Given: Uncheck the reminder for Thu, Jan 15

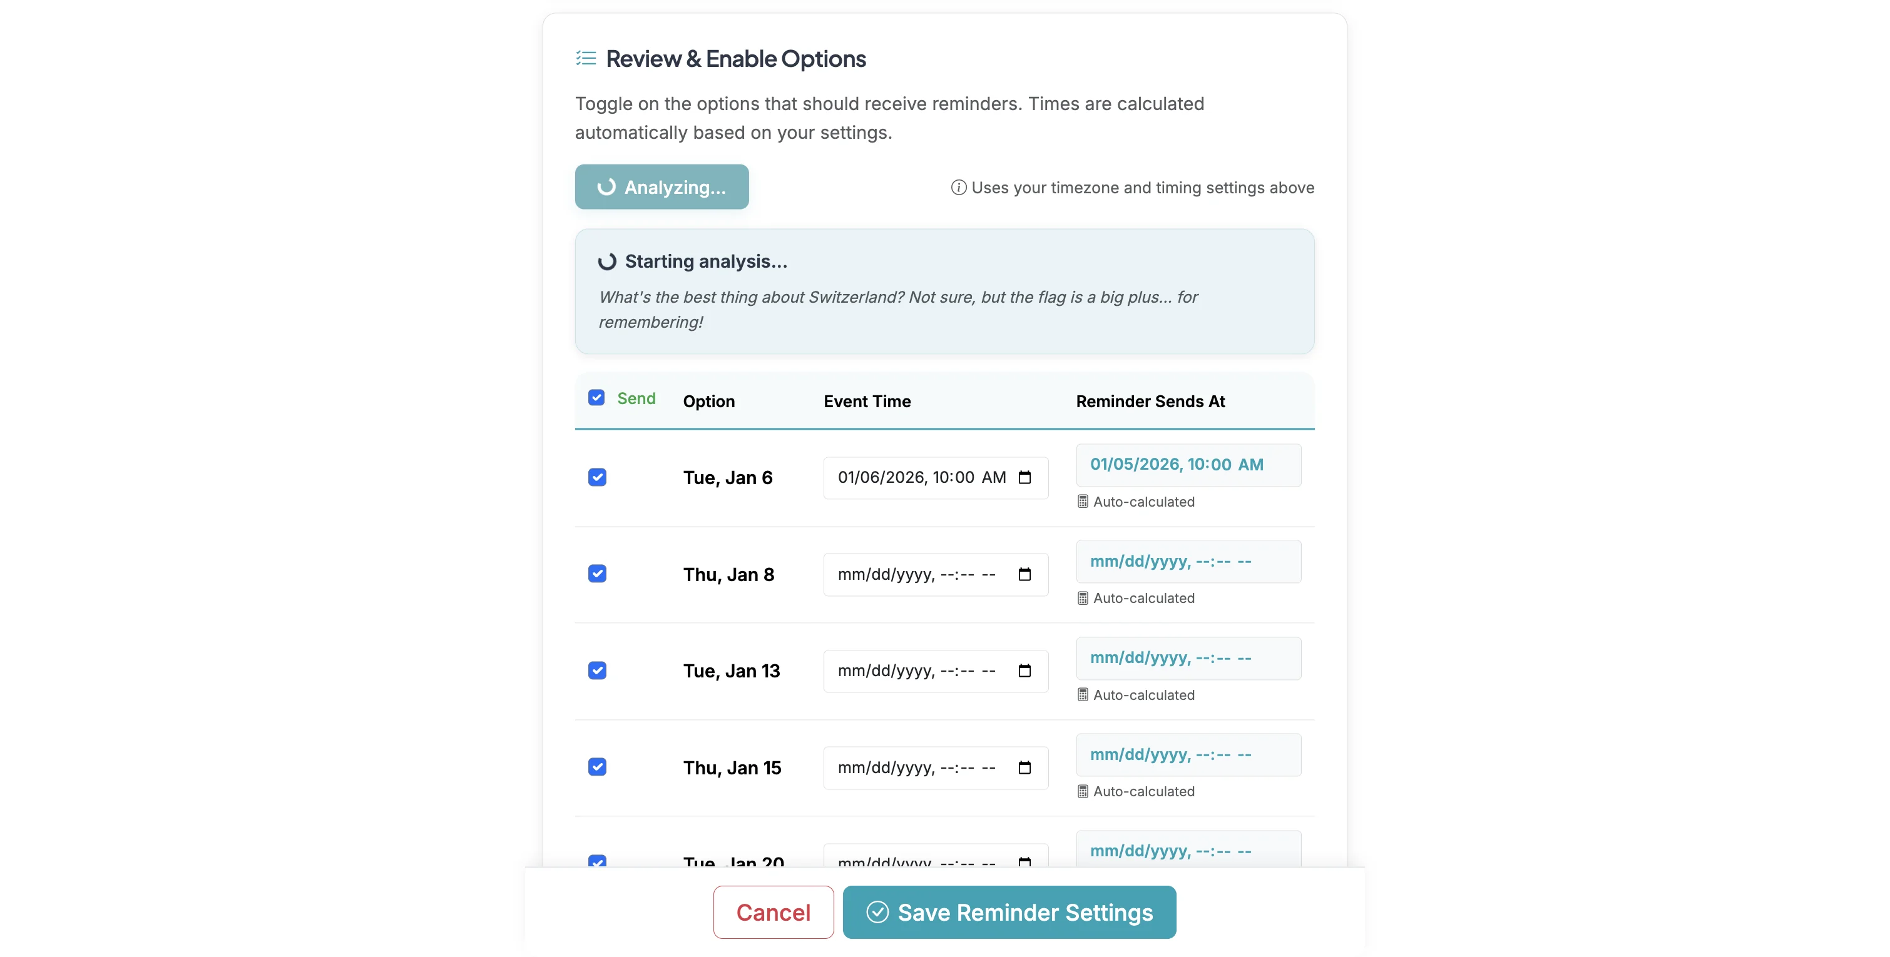Looking at the screenshot, I should point(597,766).
